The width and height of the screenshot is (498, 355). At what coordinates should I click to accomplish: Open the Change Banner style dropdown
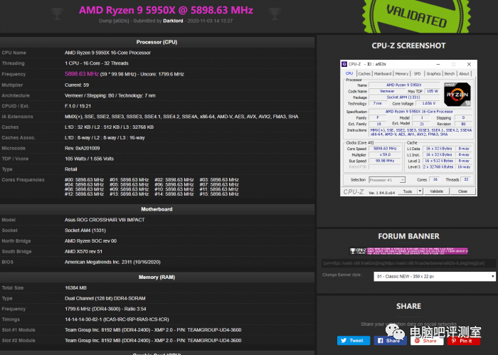(435, 277)
